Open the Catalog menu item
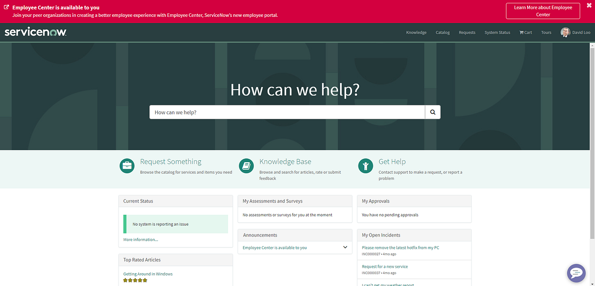 point(442,32)
